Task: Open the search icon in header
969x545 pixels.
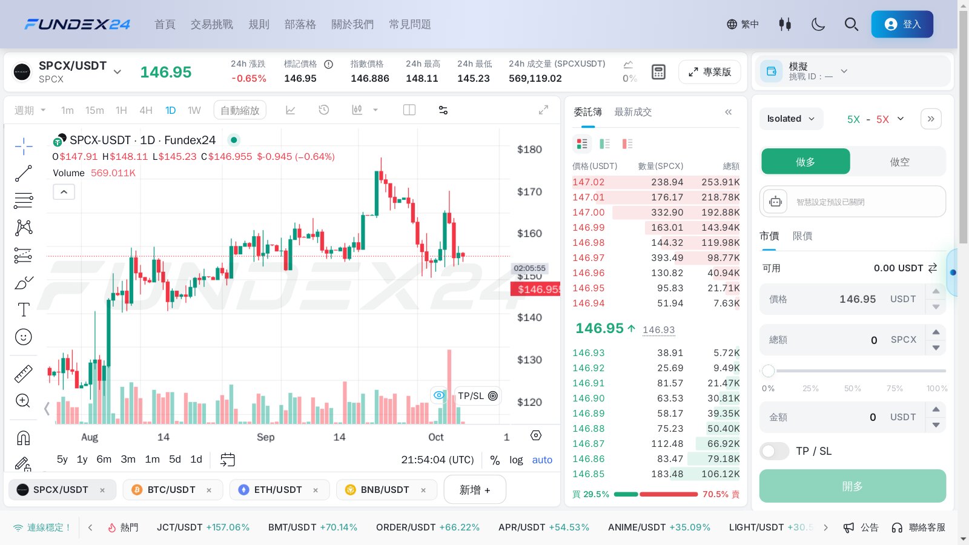Action: pos(852,24)
